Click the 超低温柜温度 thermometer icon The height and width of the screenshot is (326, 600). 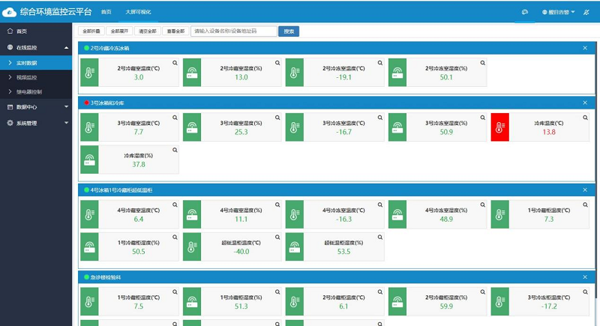(192, 246)
